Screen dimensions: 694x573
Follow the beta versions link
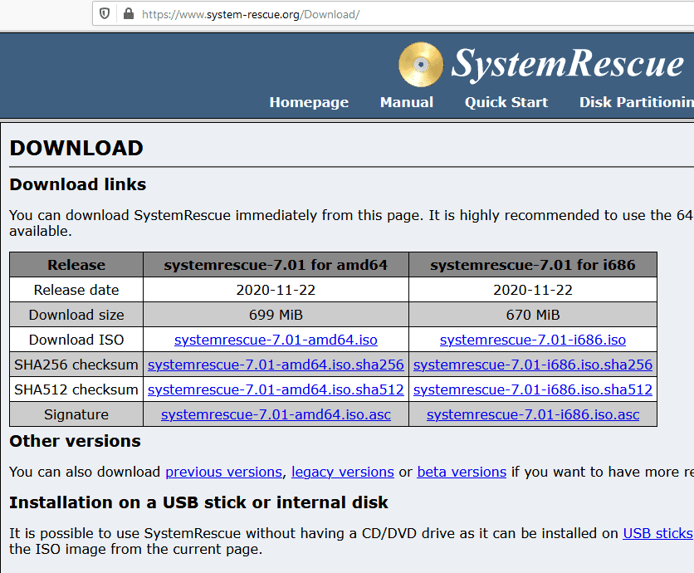tap(462, 472)
